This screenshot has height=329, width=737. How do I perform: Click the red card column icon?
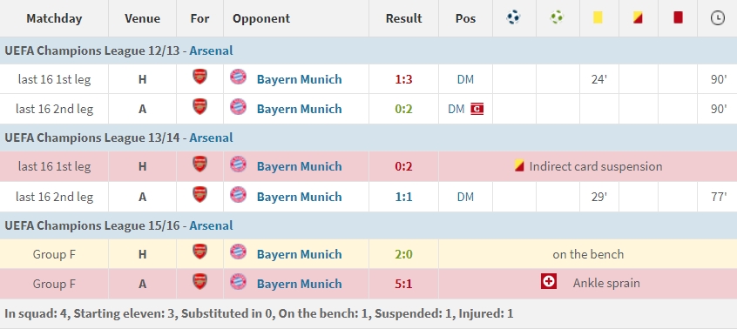(678, 17)
